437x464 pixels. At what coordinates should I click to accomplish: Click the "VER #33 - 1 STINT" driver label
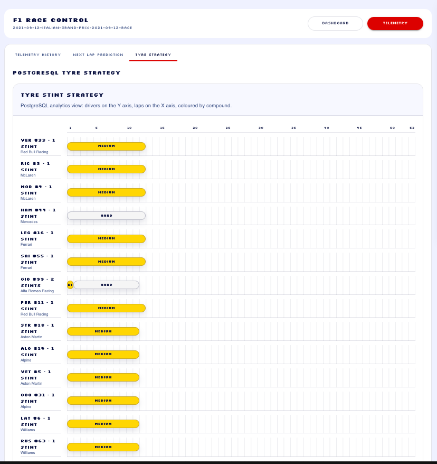click(x=38, y=144)
